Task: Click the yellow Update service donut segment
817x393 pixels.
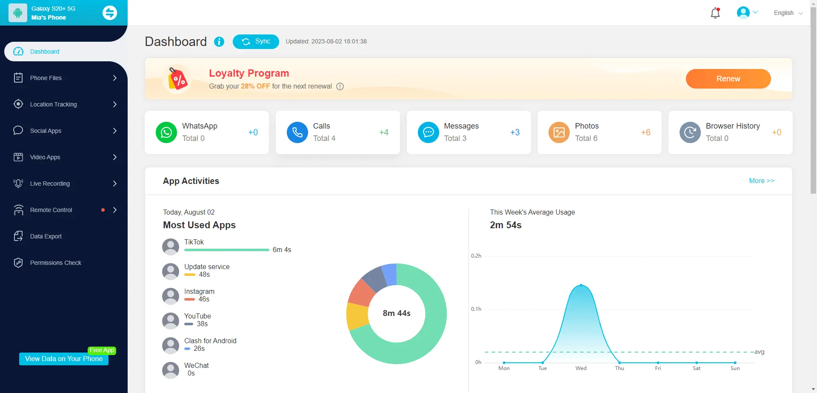Action: [x=357, y=316]
